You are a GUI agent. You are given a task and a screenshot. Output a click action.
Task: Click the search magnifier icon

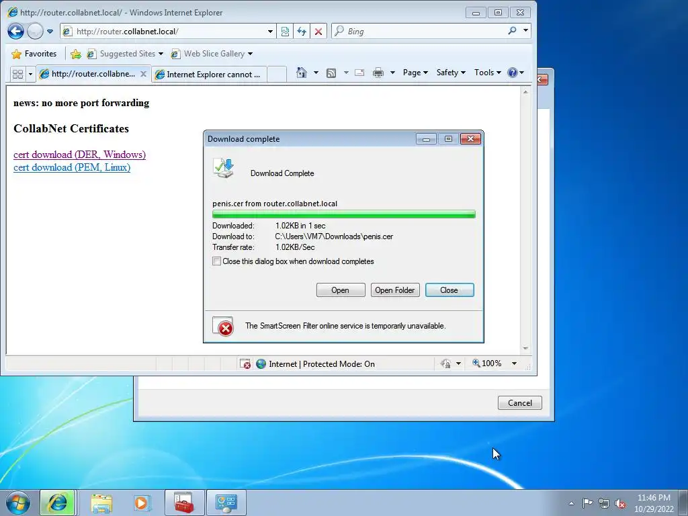512,31
